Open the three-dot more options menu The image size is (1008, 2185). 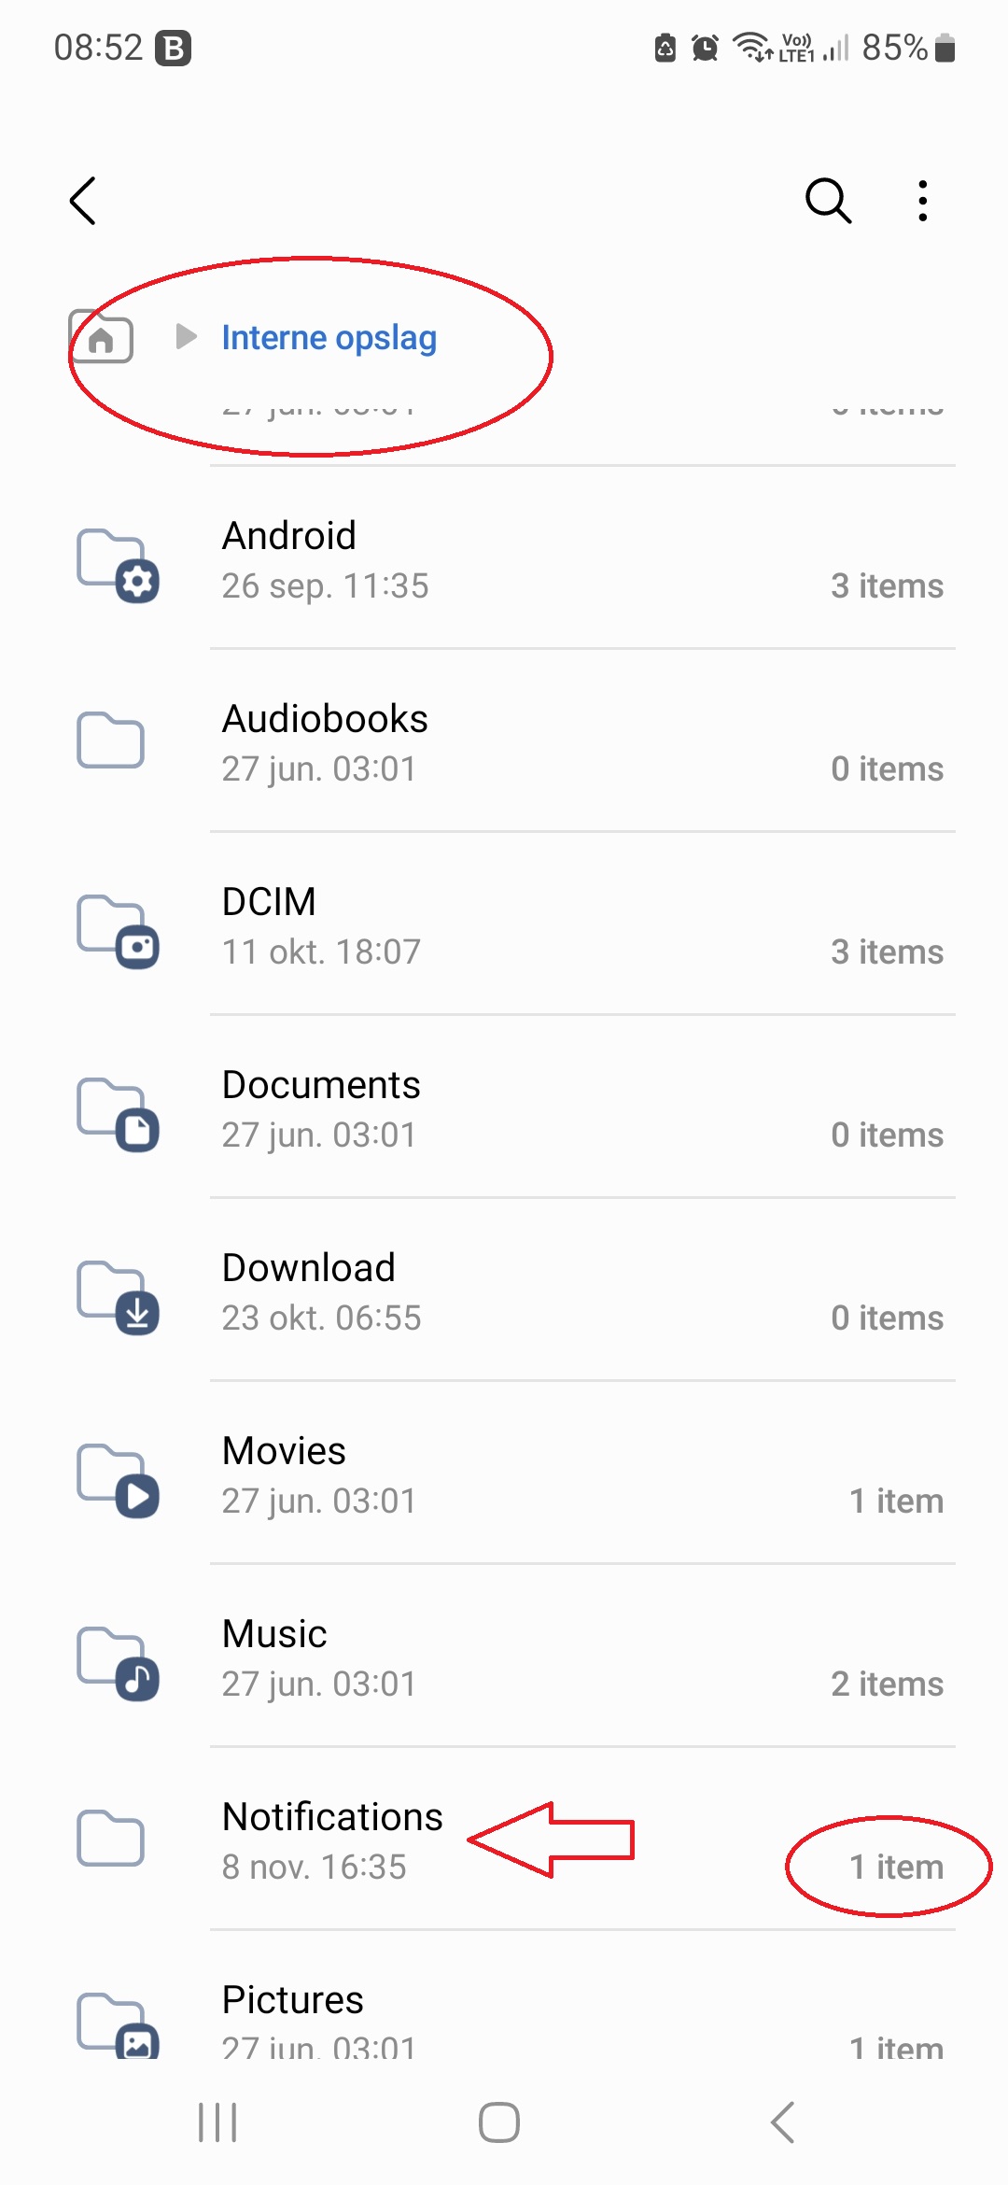pos(922,201)
